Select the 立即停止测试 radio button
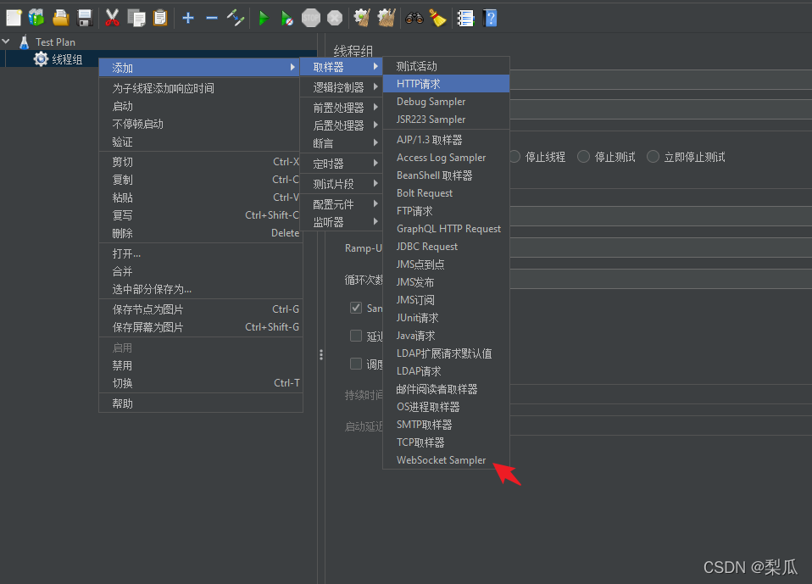The width and height of the screenshot is (812, 584). (x=653, y=156)
